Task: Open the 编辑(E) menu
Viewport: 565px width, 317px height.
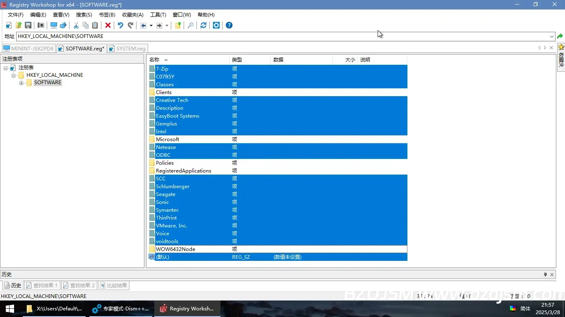Action: (38, 15)
